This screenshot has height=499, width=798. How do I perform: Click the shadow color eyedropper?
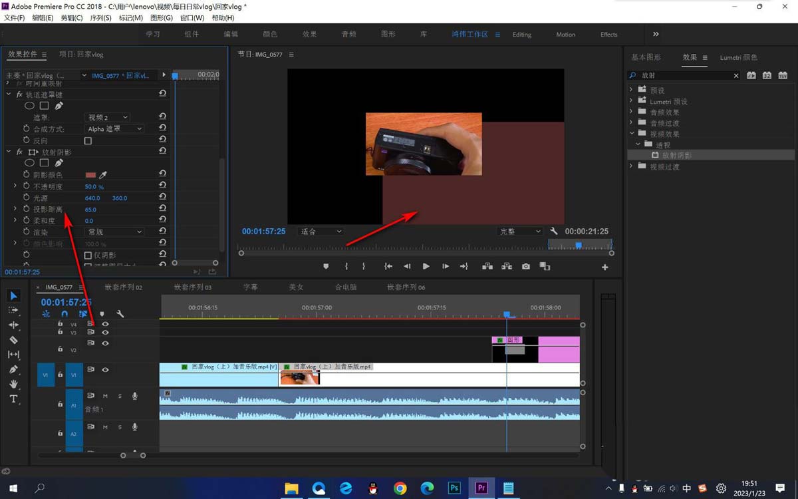[x=103, y=175]
